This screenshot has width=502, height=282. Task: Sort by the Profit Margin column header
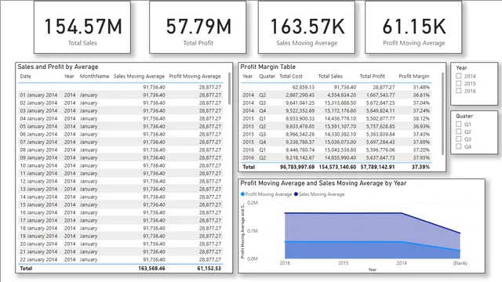[x=414, y=77]
